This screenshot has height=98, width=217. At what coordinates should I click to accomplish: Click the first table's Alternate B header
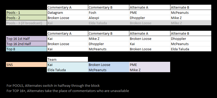[191, 7]
